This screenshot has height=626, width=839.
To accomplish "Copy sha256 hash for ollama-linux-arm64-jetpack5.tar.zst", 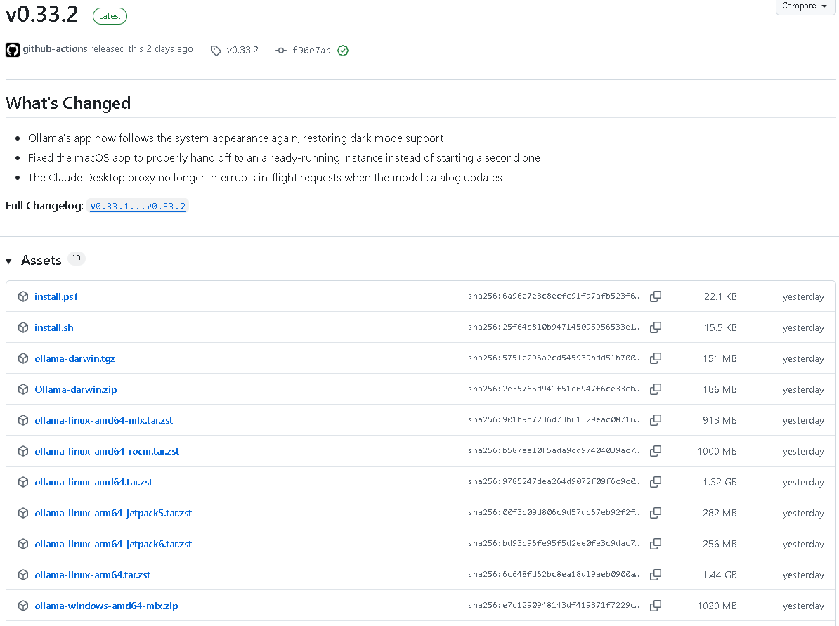I will 656,513.
